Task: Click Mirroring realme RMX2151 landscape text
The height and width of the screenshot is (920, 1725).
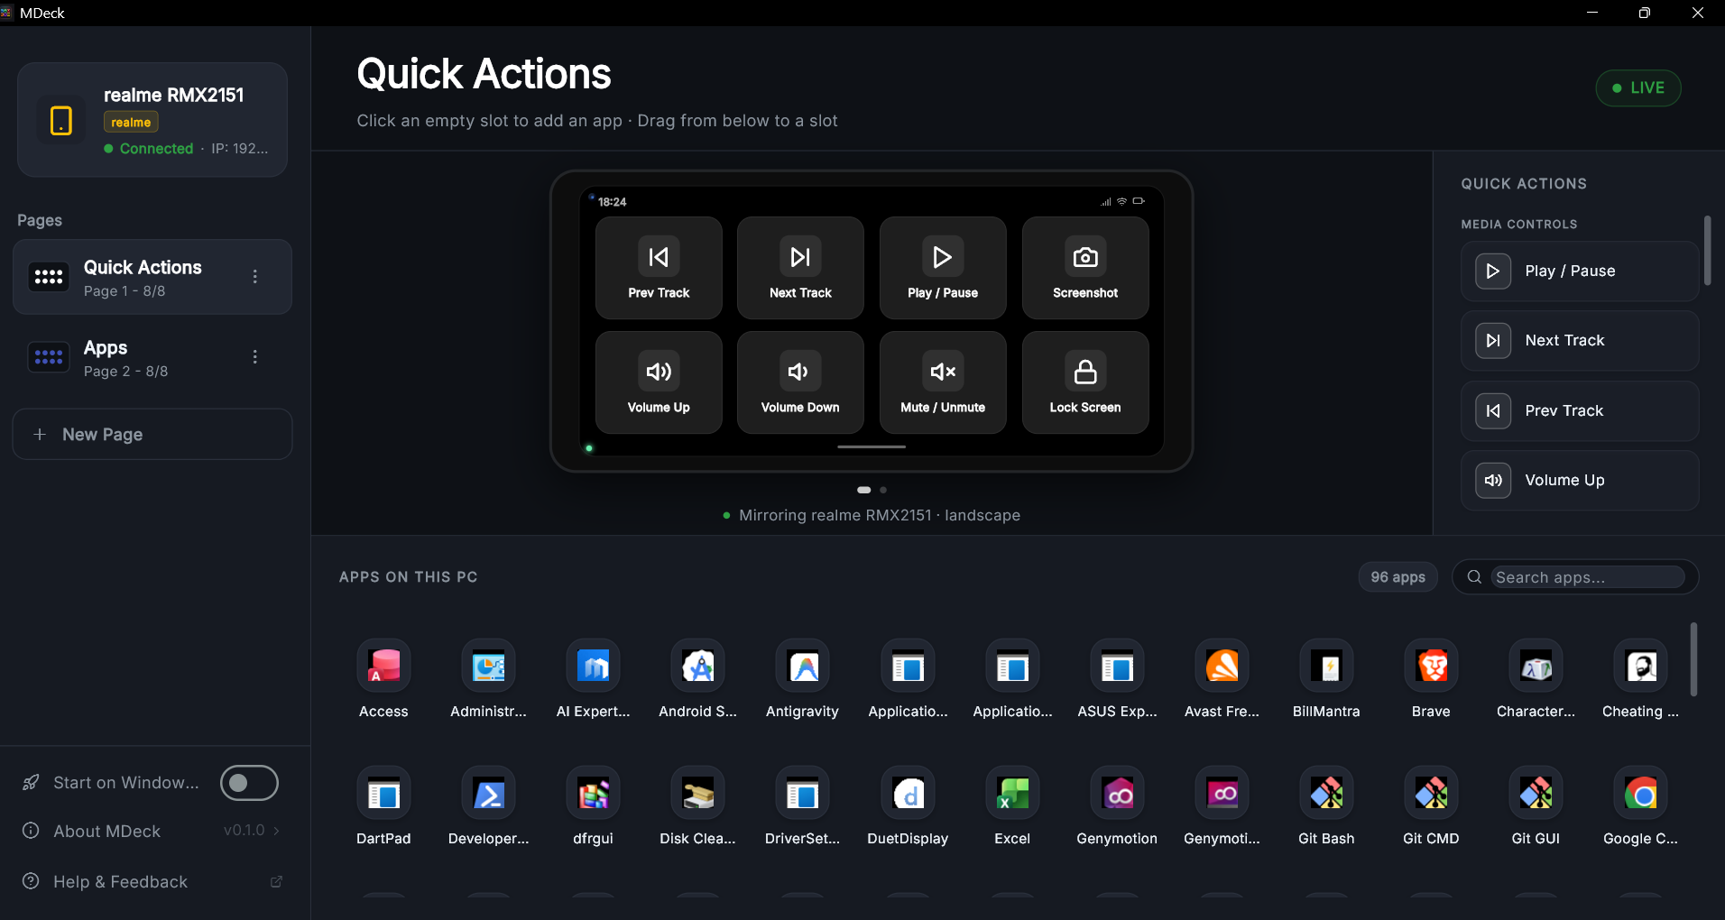Action: click(880, 515)
